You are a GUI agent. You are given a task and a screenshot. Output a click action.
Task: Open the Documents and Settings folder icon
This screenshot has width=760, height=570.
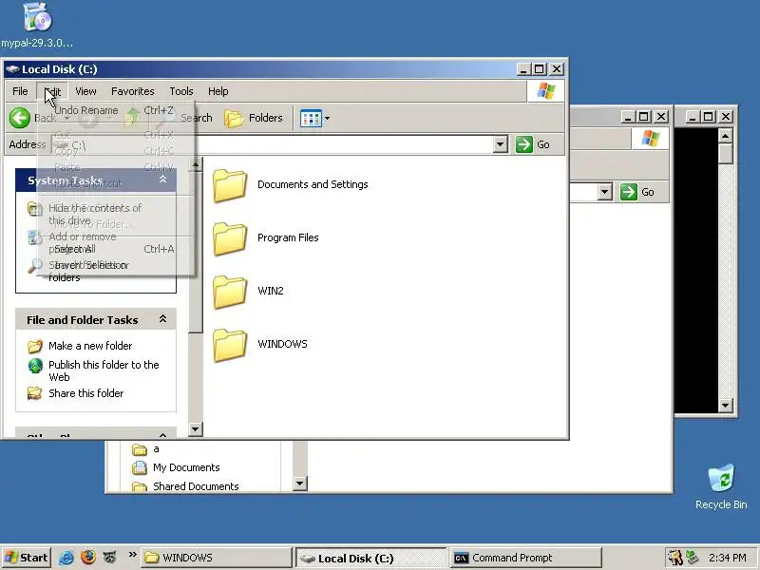(x=230, y=185)
